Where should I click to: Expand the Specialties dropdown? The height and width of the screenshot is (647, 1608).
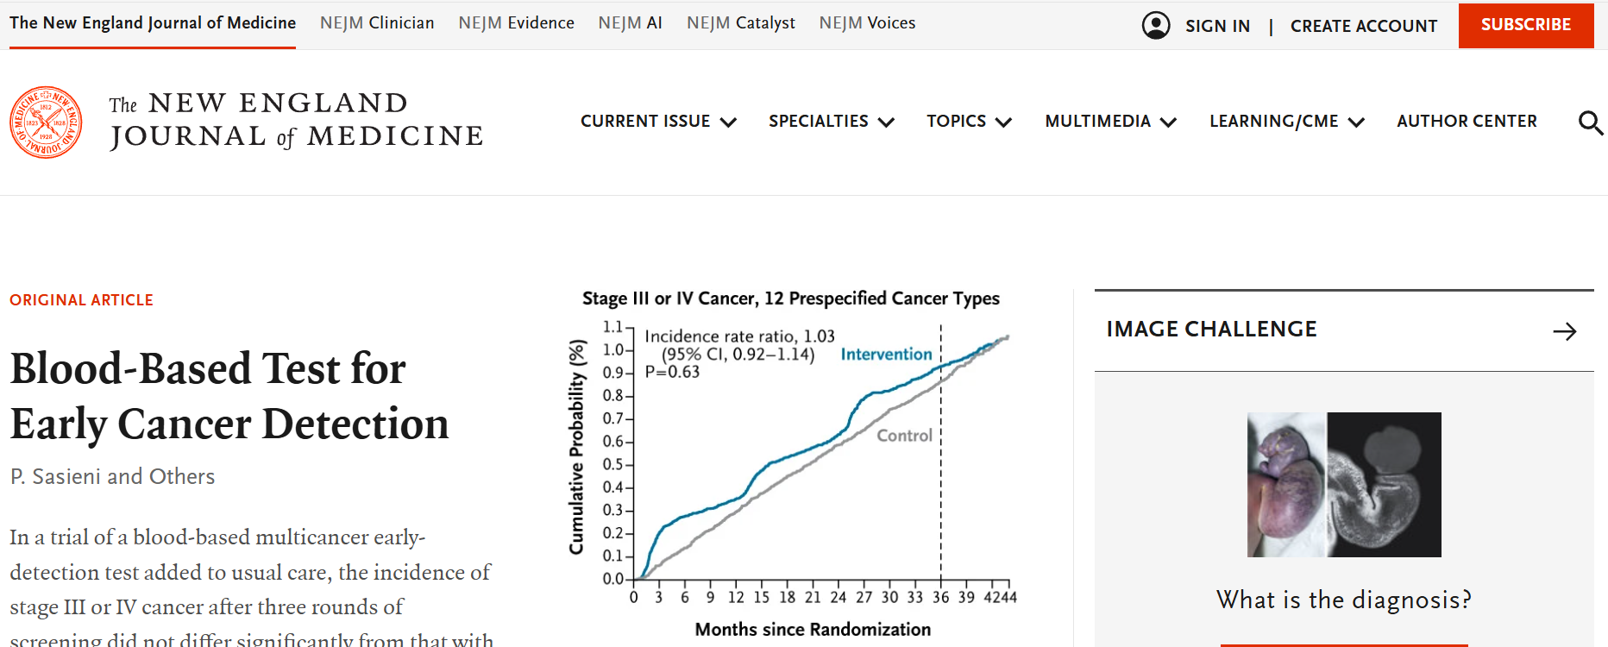[832, 122]
